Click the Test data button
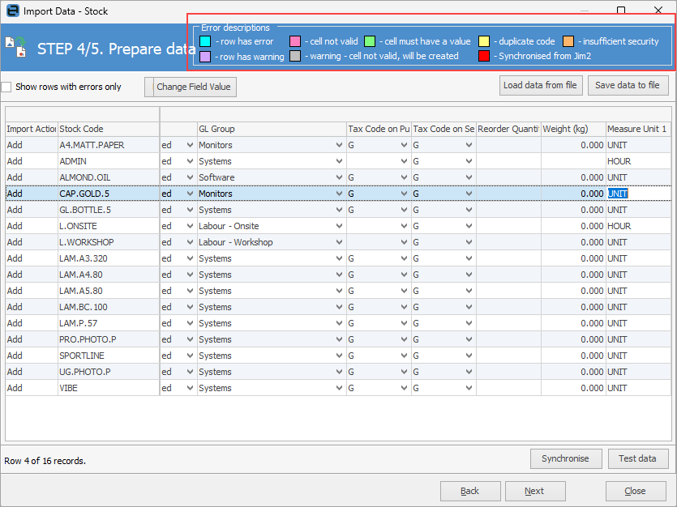Screen dimensions: 677x507 click(638, 458)
